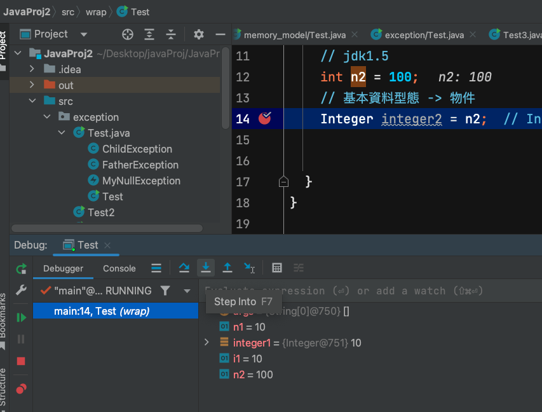The image size is (542, 412).
Task: Collapse the JavaProj2 root folder
Action: [18, 53]
